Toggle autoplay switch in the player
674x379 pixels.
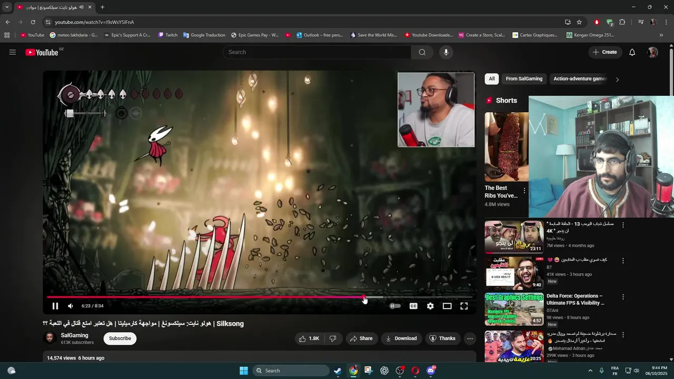coord(394,306)
